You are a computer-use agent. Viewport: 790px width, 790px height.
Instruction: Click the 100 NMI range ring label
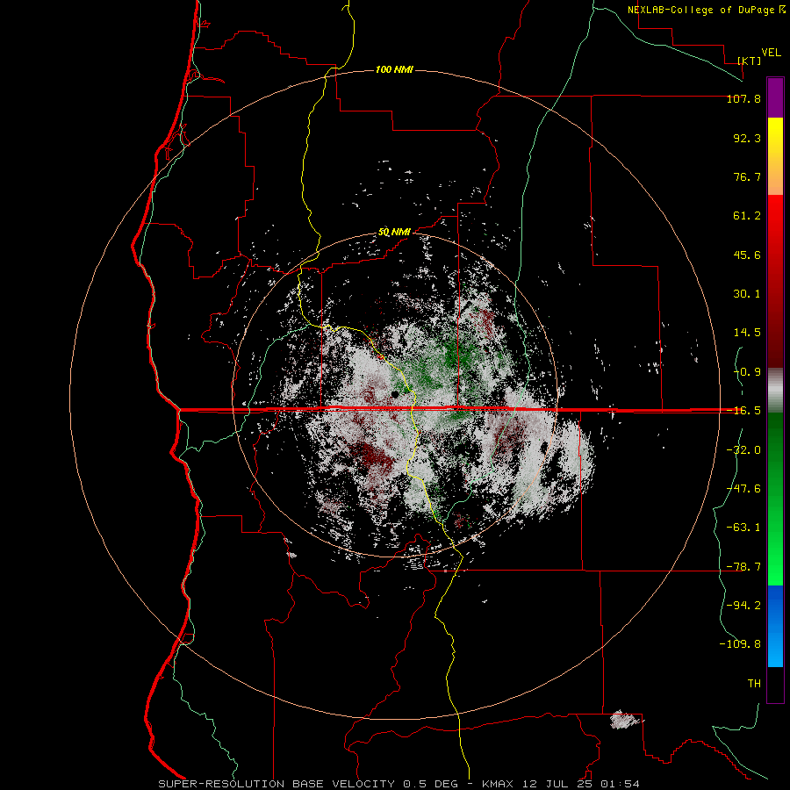[394, 69]
